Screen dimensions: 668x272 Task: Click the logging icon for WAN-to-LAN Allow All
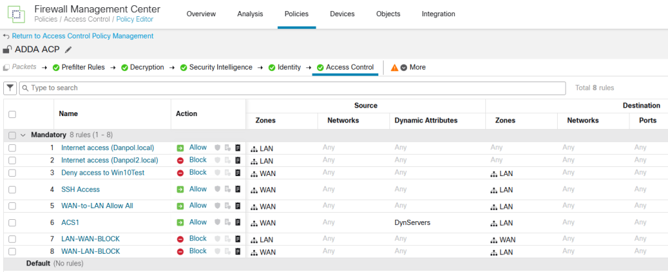pyautogui.click(x=238, y=205)
